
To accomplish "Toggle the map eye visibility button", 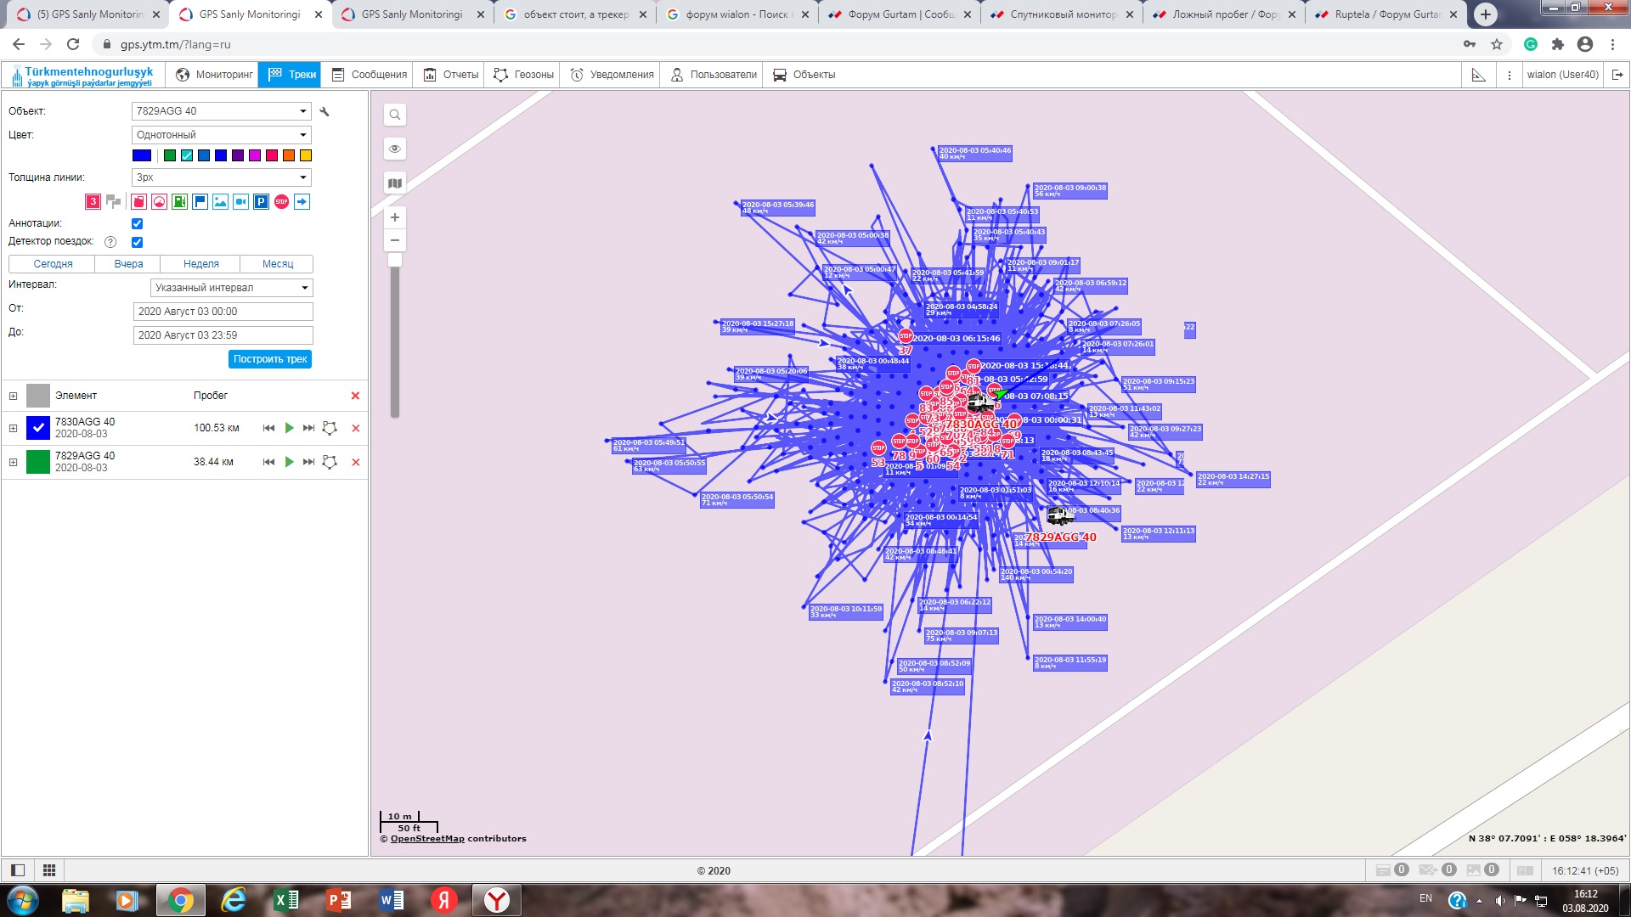I will (395, 149).
